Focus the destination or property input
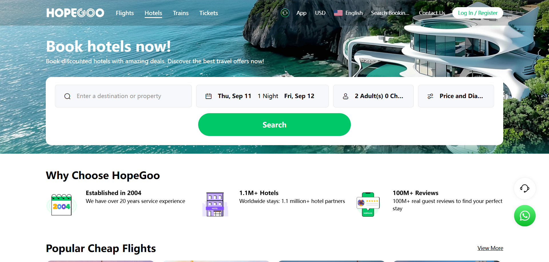The image size is (549, 262). (129, 96)
